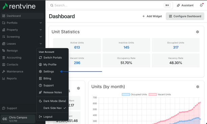Open the Active Units value 613
207x124 pixels.
(77, 47)
